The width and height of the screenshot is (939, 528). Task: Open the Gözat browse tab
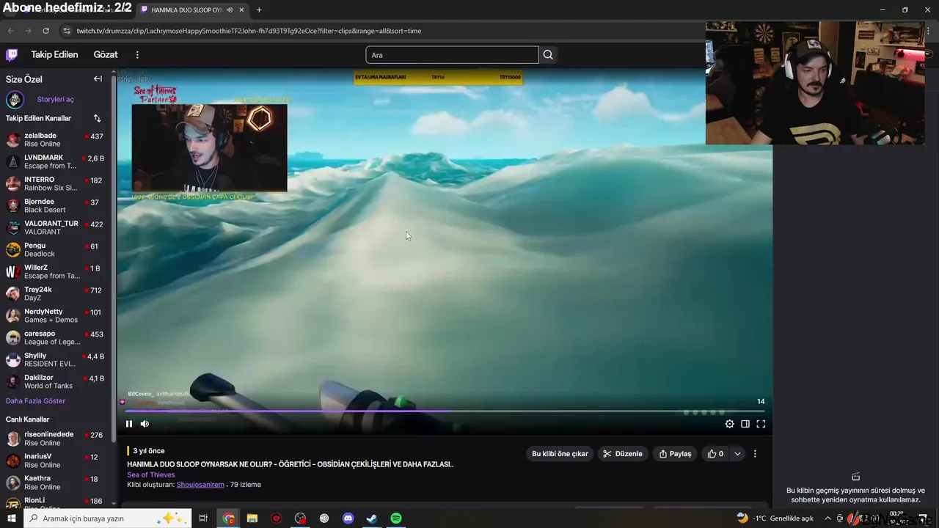[106, 54]
